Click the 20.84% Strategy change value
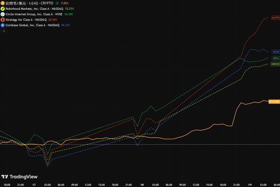This screenshot has width=280, height=187. click(x=53, y=20)
